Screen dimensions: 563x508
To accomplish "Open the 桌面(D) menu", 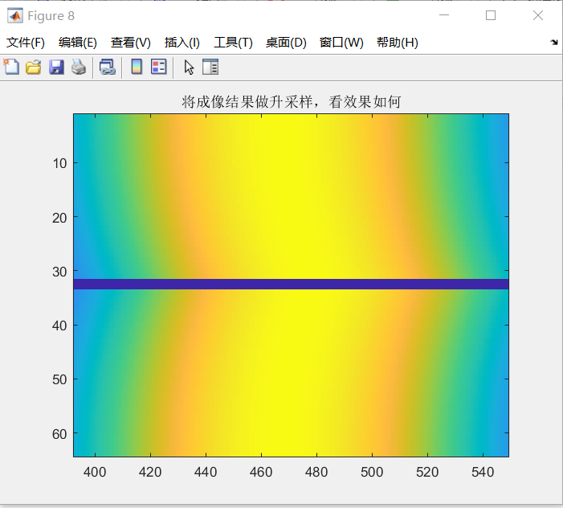I will (286, 43).
